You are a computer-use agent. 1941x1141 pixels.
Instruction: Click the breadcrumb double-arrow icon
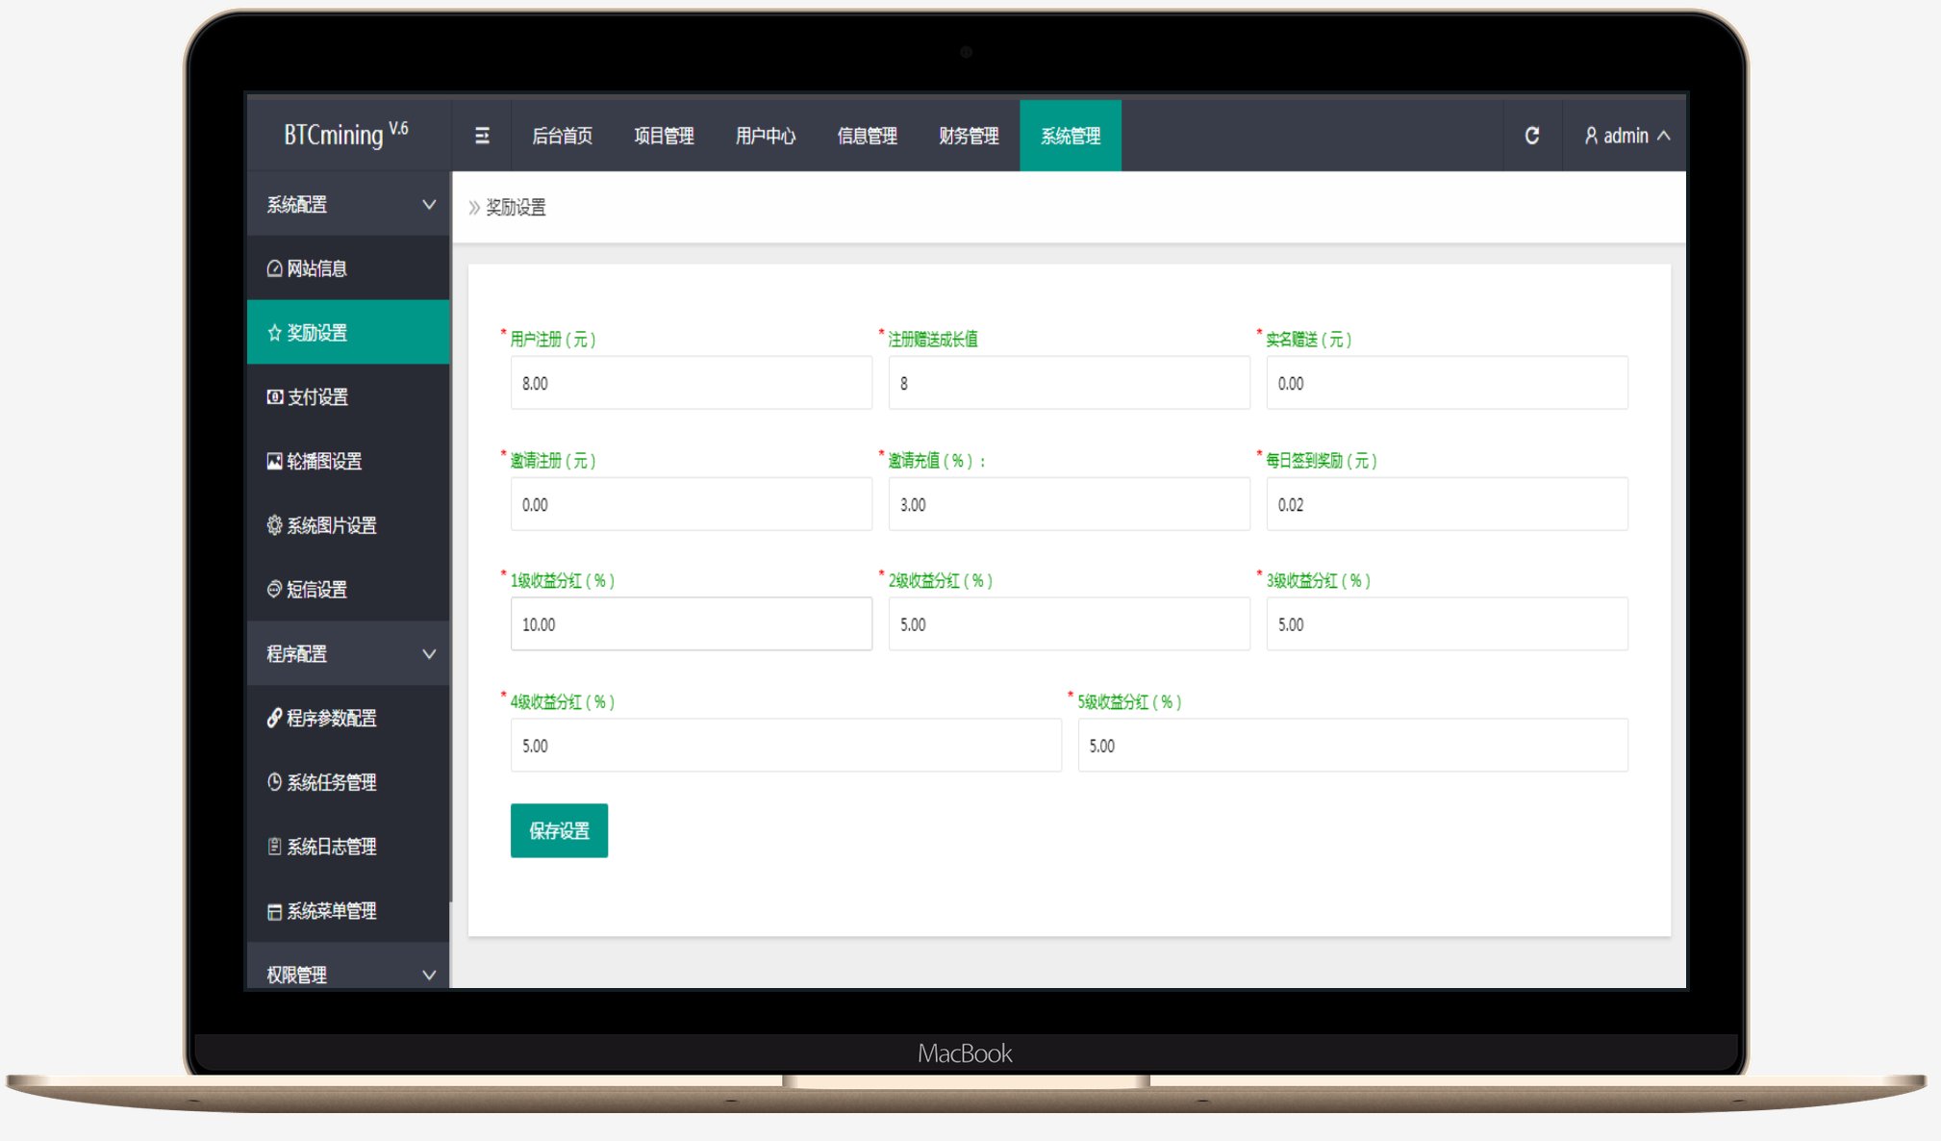click(473, 208)
